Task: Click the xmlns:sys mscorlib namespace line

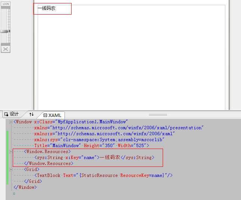Action: [99, 140]
